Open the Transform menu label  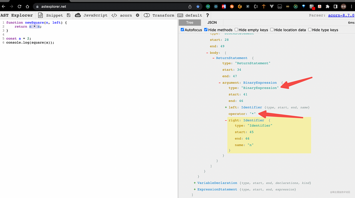pyautogui.click(x=163, y=15)
